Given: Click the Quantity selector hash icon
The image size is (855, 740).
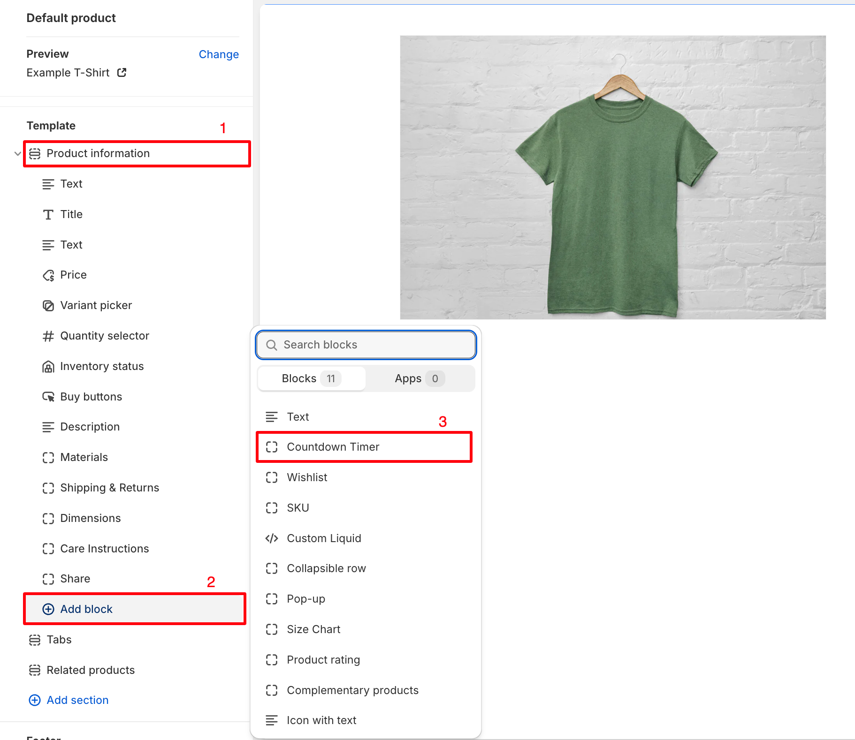Looking at the screenshot, I should 48,336.
